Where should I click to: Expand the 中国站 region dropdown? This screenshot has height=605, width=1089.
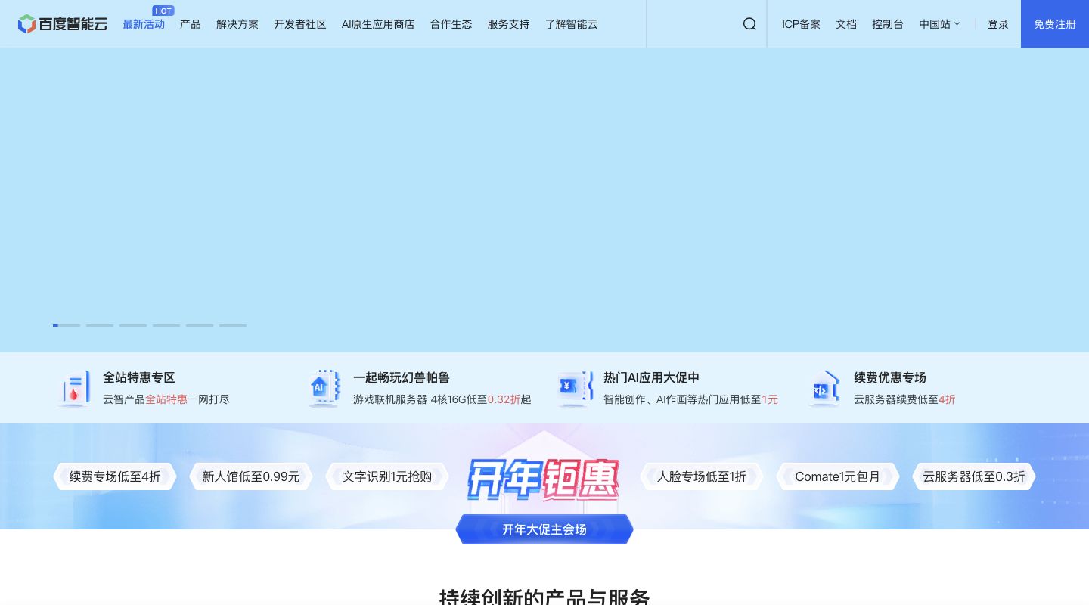939,24
